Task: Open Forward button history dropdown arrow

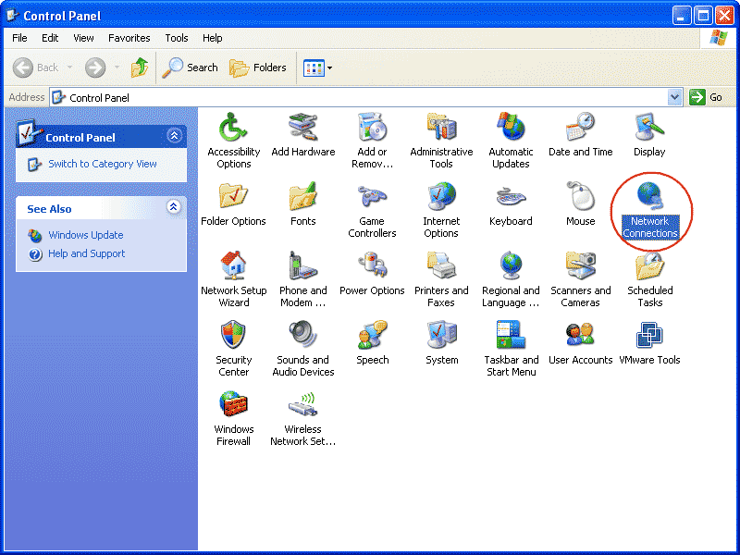Action: [117, 68]
